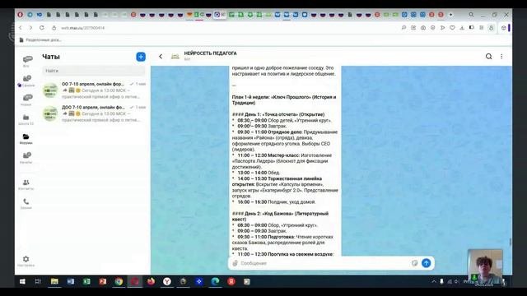Click the heart bookmark icon in browser toolbar
The width and height of the screenshot is (527, 296).
(452, 28)
